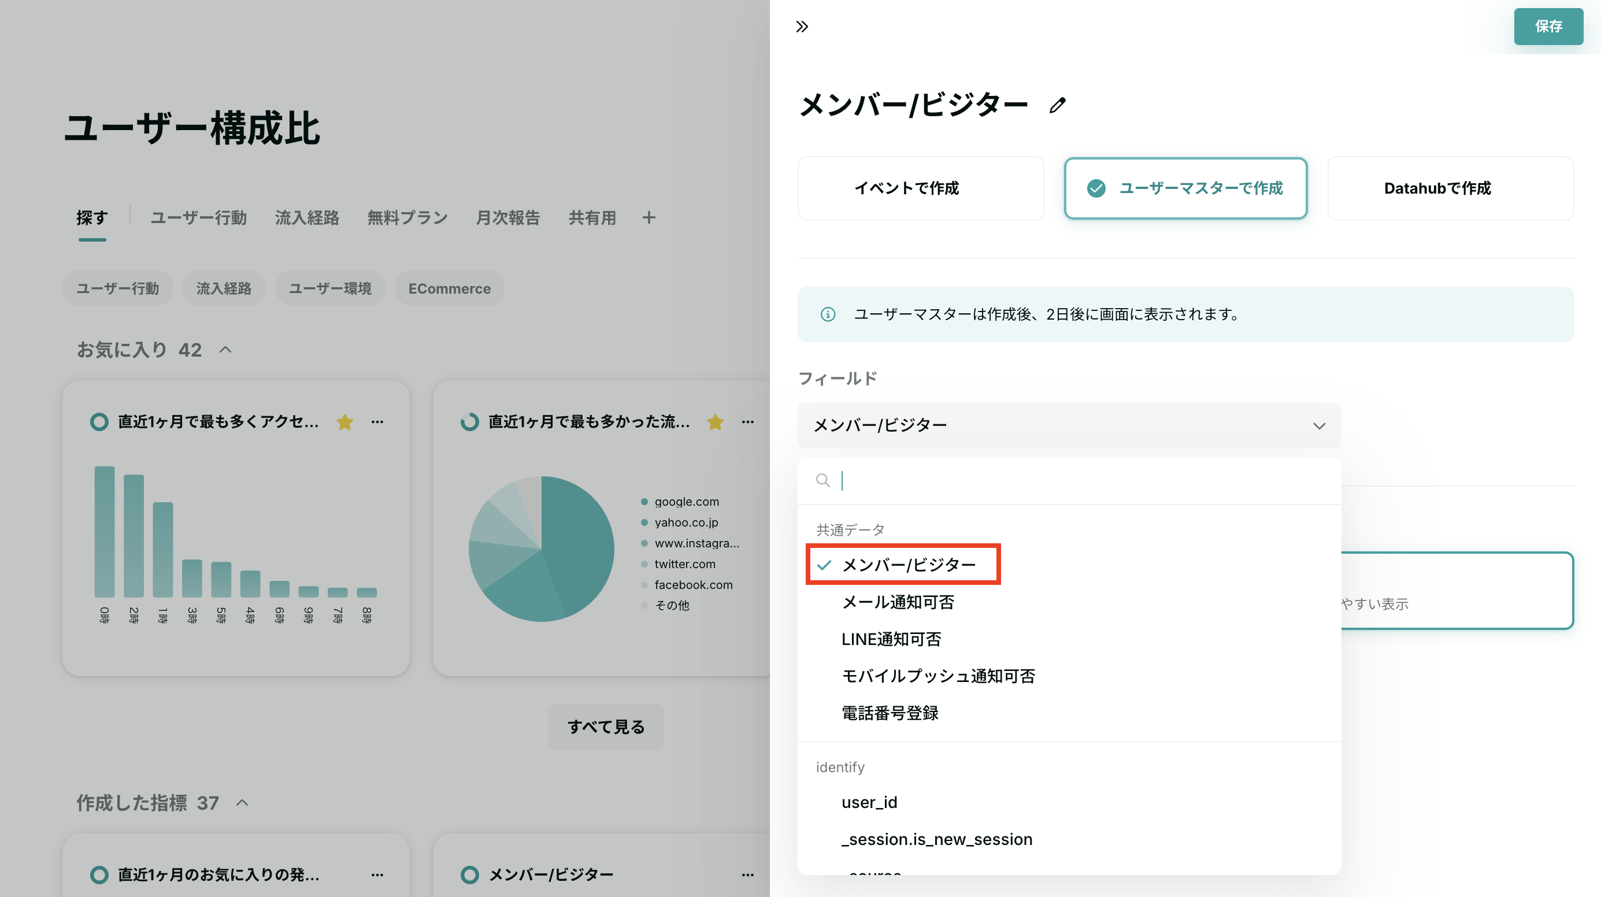The image size is (1601, 897).
Task: Toggle twitter.com legend entry
Action: (678, 564)
